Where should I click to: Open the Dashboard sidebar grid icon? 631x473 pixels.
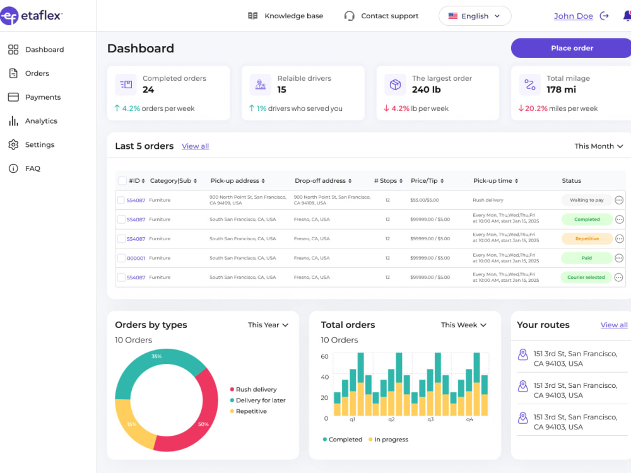(x=13, y=49)
